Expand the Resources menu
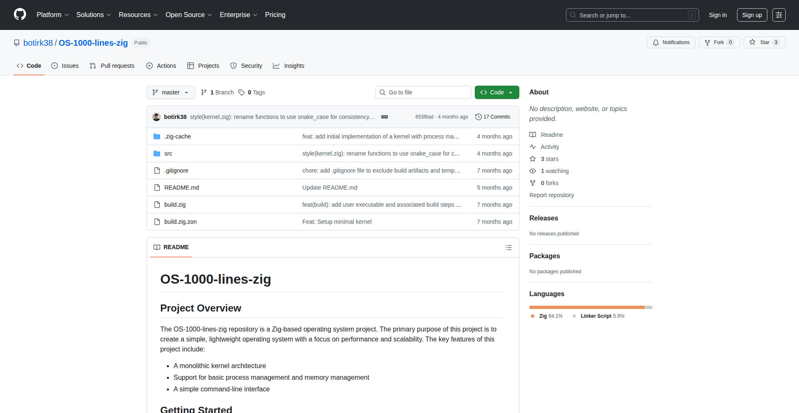The image size is (799, 413). (138, 15)
